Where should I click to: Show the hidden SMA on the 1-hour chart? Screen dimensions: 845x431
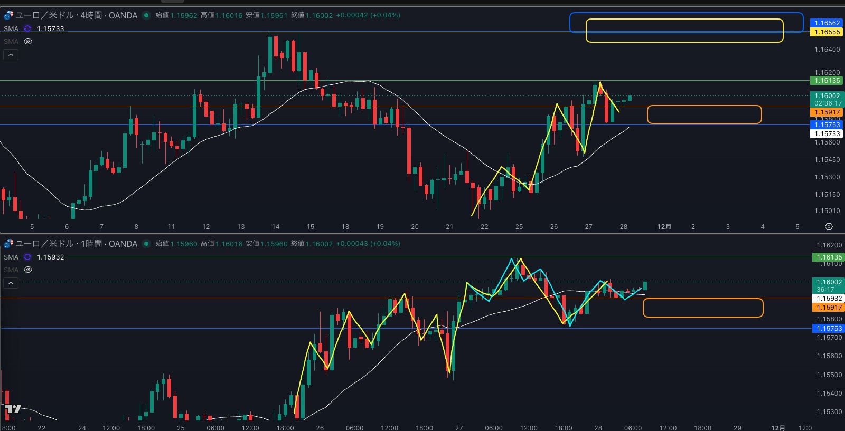coord(28,270)
